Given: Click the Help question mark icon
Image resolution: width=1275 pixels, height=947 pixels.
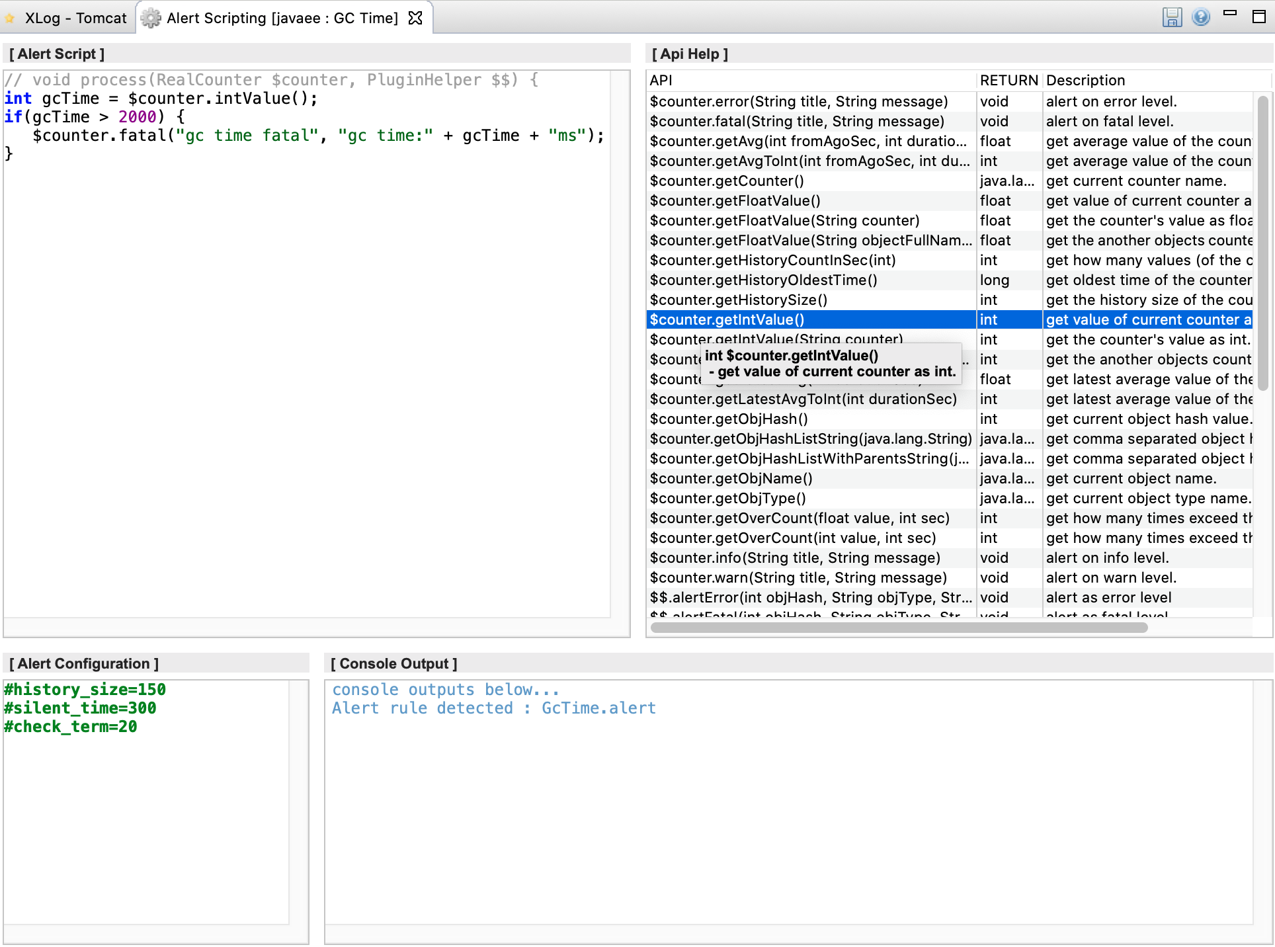Looking at the screenshot, I should (x=1201, y=17).
